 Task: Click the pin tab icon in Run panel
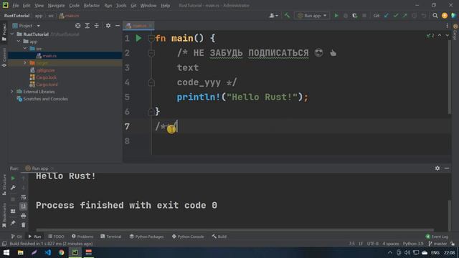[13, 223]
